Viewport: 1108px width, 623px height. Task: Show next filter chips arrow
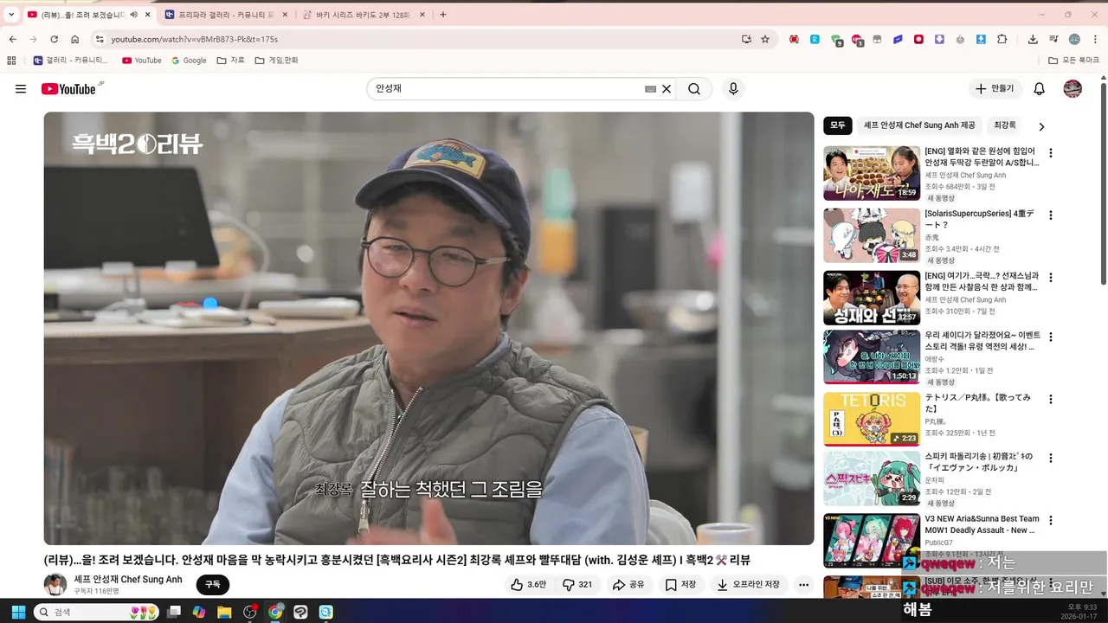coord(1041,126)
